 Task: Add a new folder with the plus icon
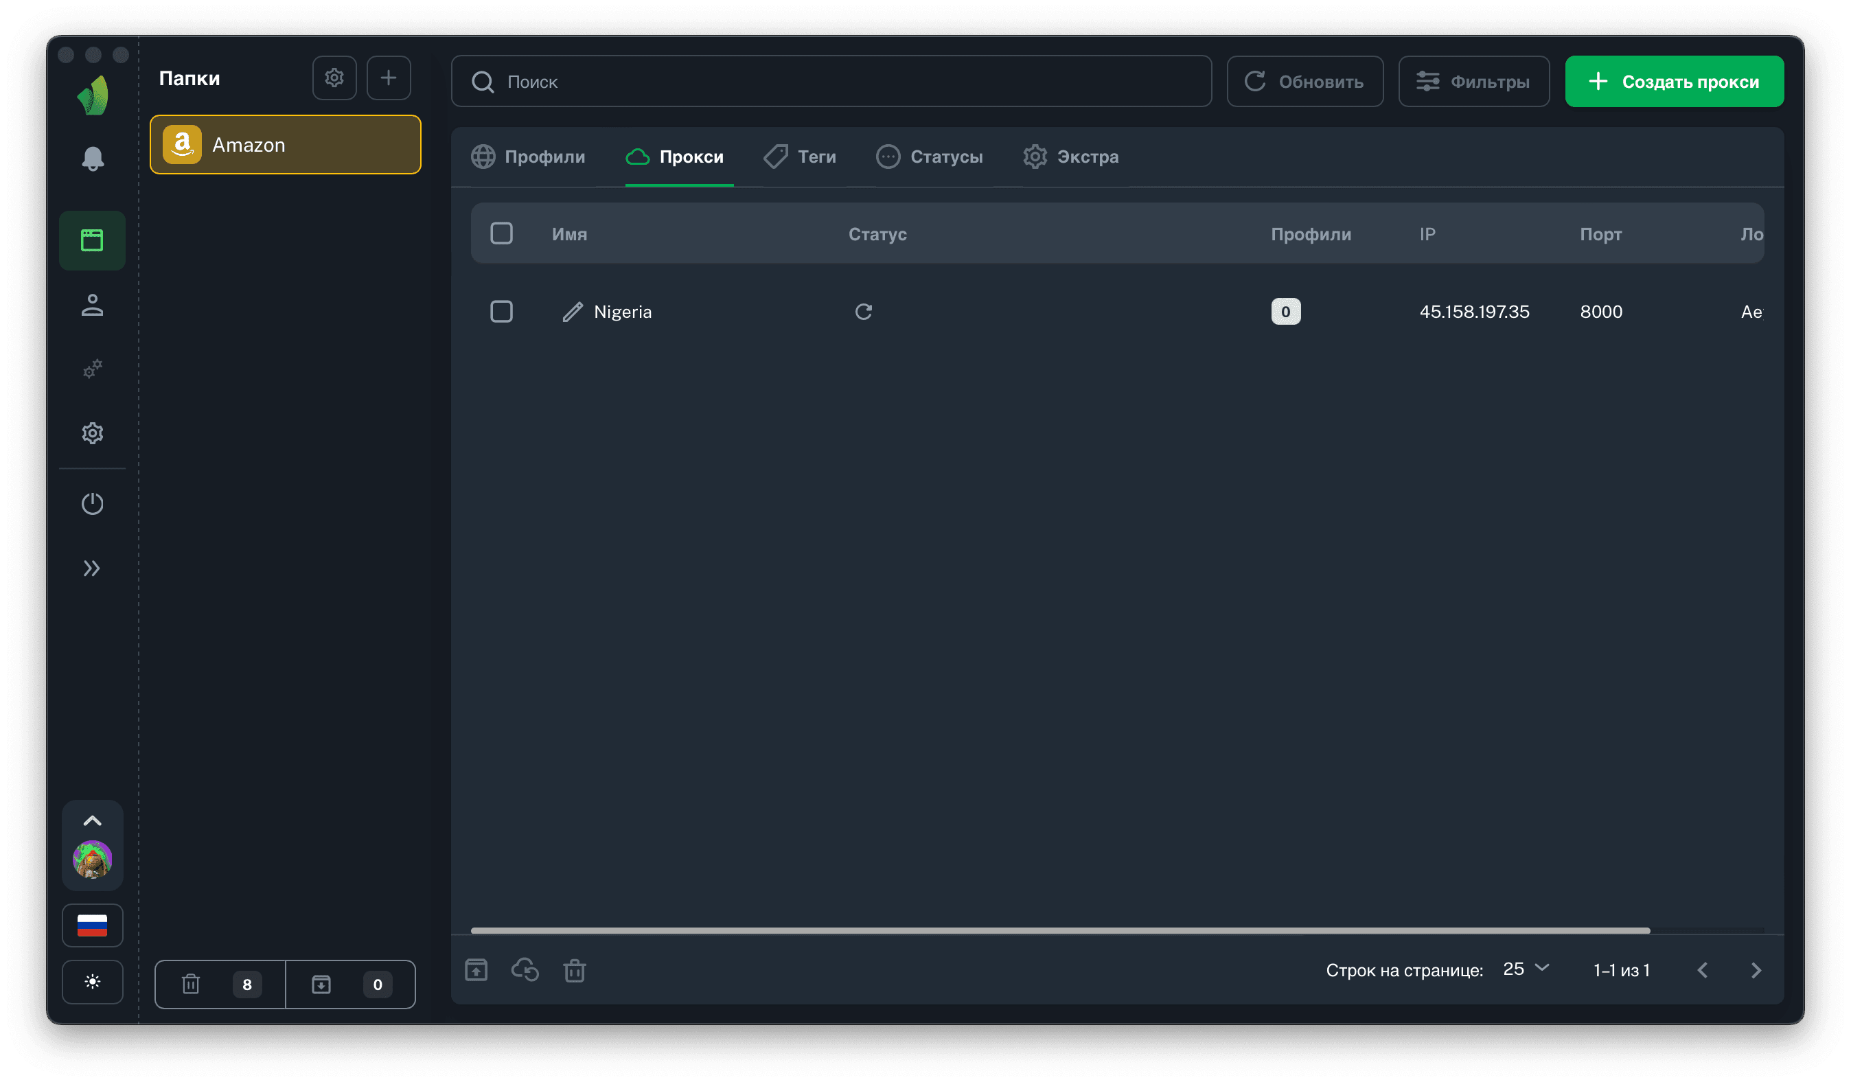[x=389, y=78]
